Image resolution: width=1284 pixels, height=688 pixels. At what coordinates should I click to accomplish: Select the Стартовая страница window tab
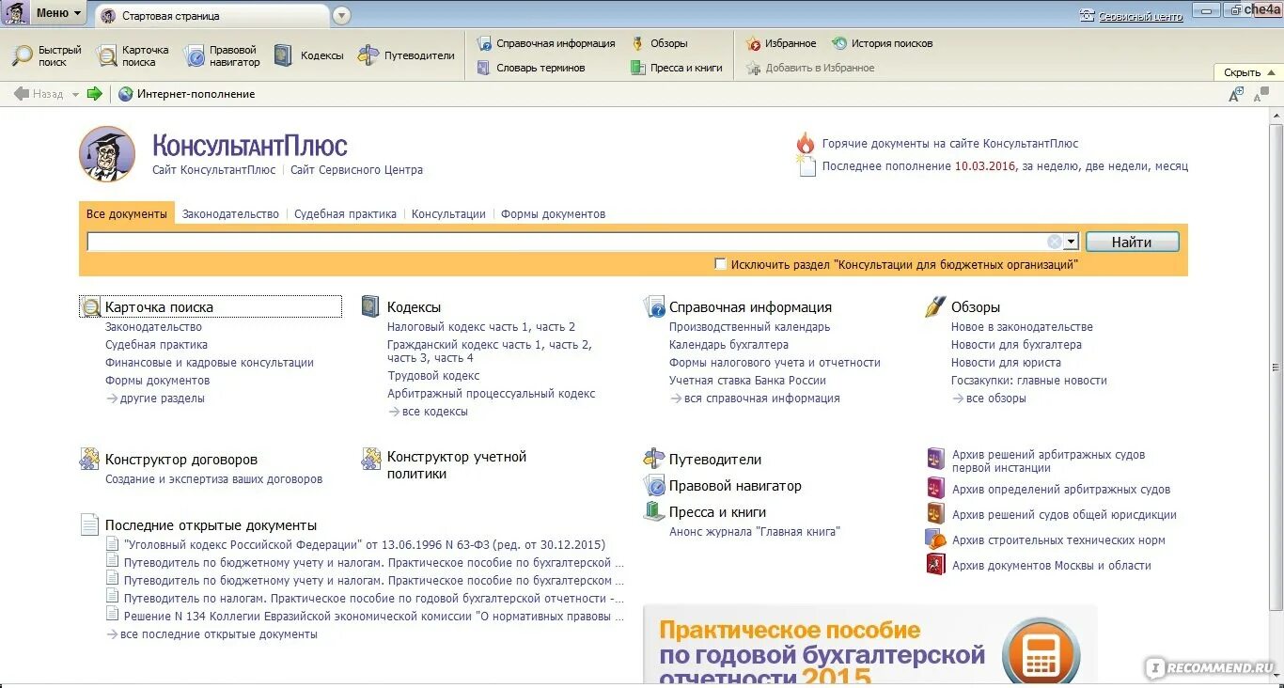(211, 15)
